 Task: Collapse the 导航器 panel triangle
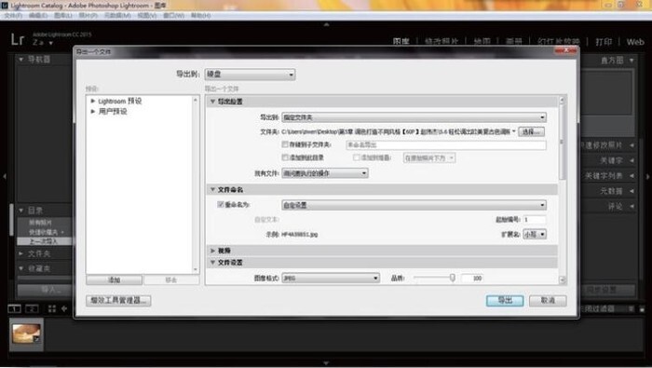[x=20, y=60]
